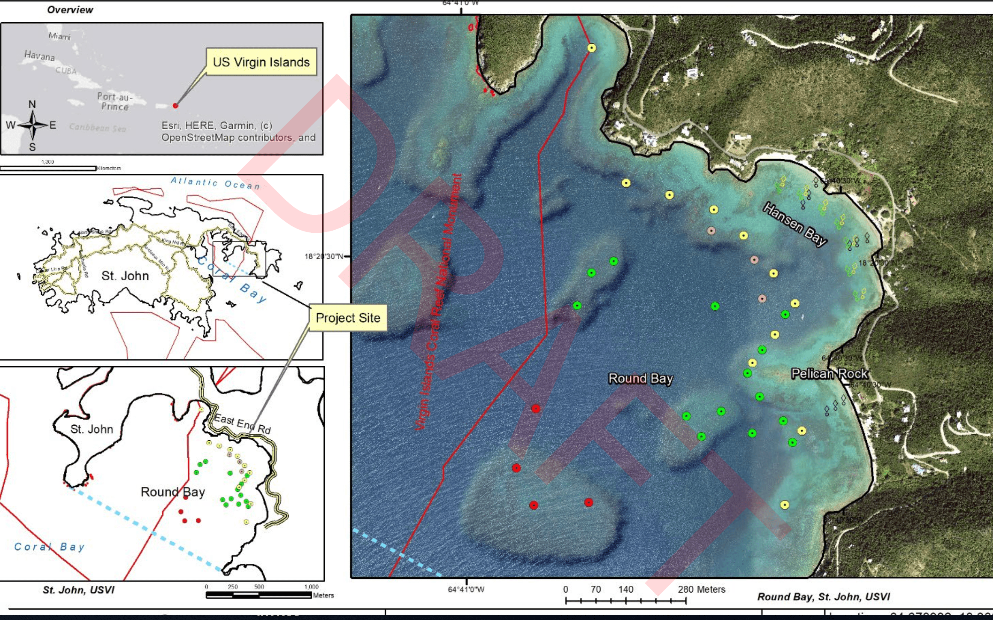Click the 1,000 Meters scale bar under the inset
The image size is (993, 620).
point(259,595)
